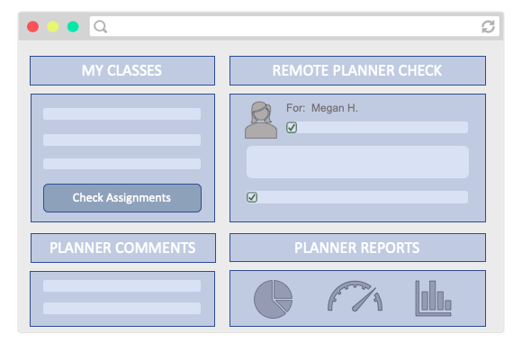Select the second class row in My Classes
522x343 pixels.
click(121, 140)
